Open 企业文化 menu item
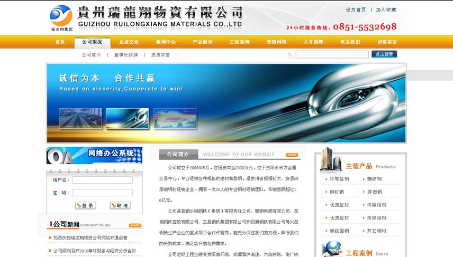The image size is (453, 257). click(x=129, y=42)
